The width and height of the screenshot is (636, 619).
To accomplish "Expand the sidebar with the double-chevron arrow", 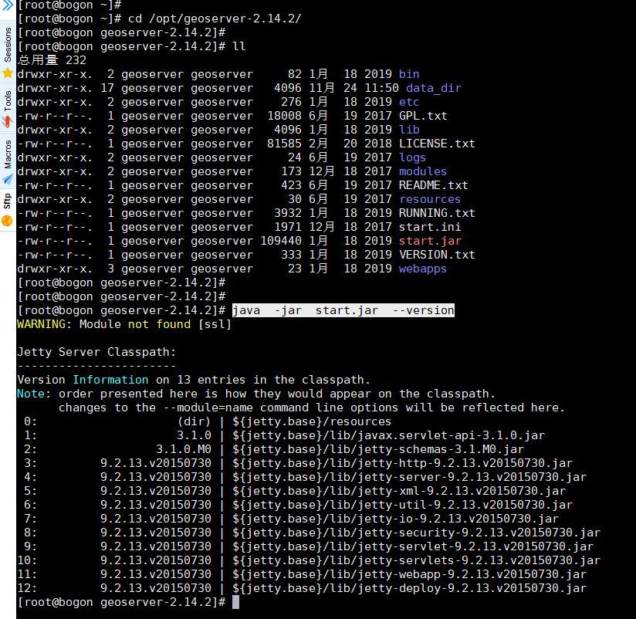I will click(8, 5).
